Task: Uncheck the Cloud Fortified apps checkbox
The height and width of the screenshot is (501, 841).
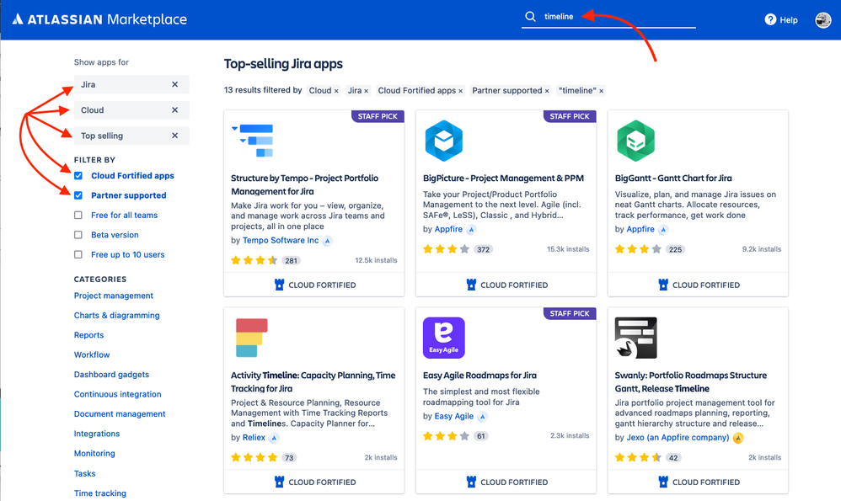Action: (78, 176)
